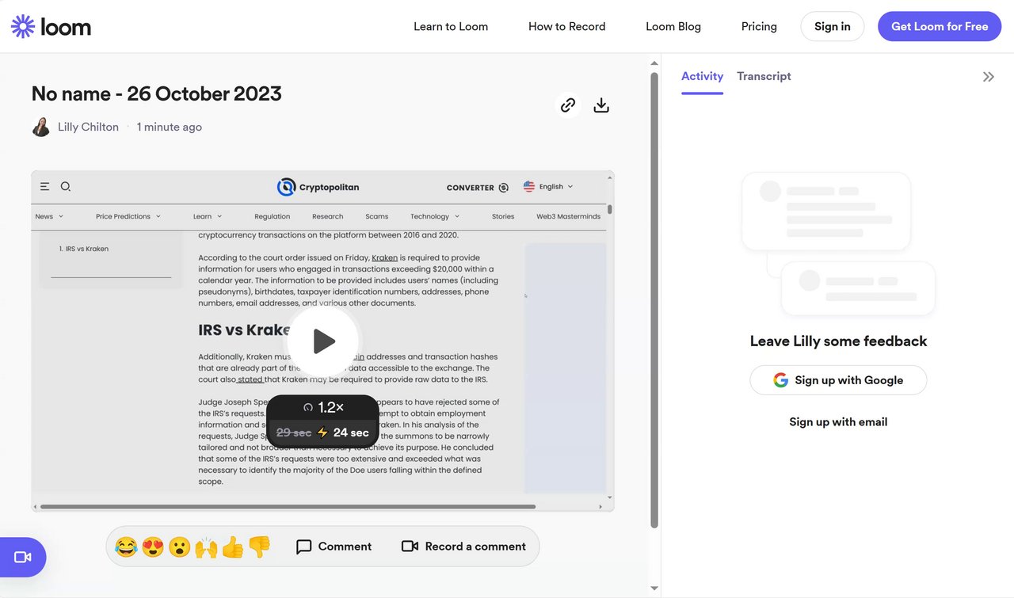Open hamburger menu in Cryptopolitan video page

(x=44, y=187)
